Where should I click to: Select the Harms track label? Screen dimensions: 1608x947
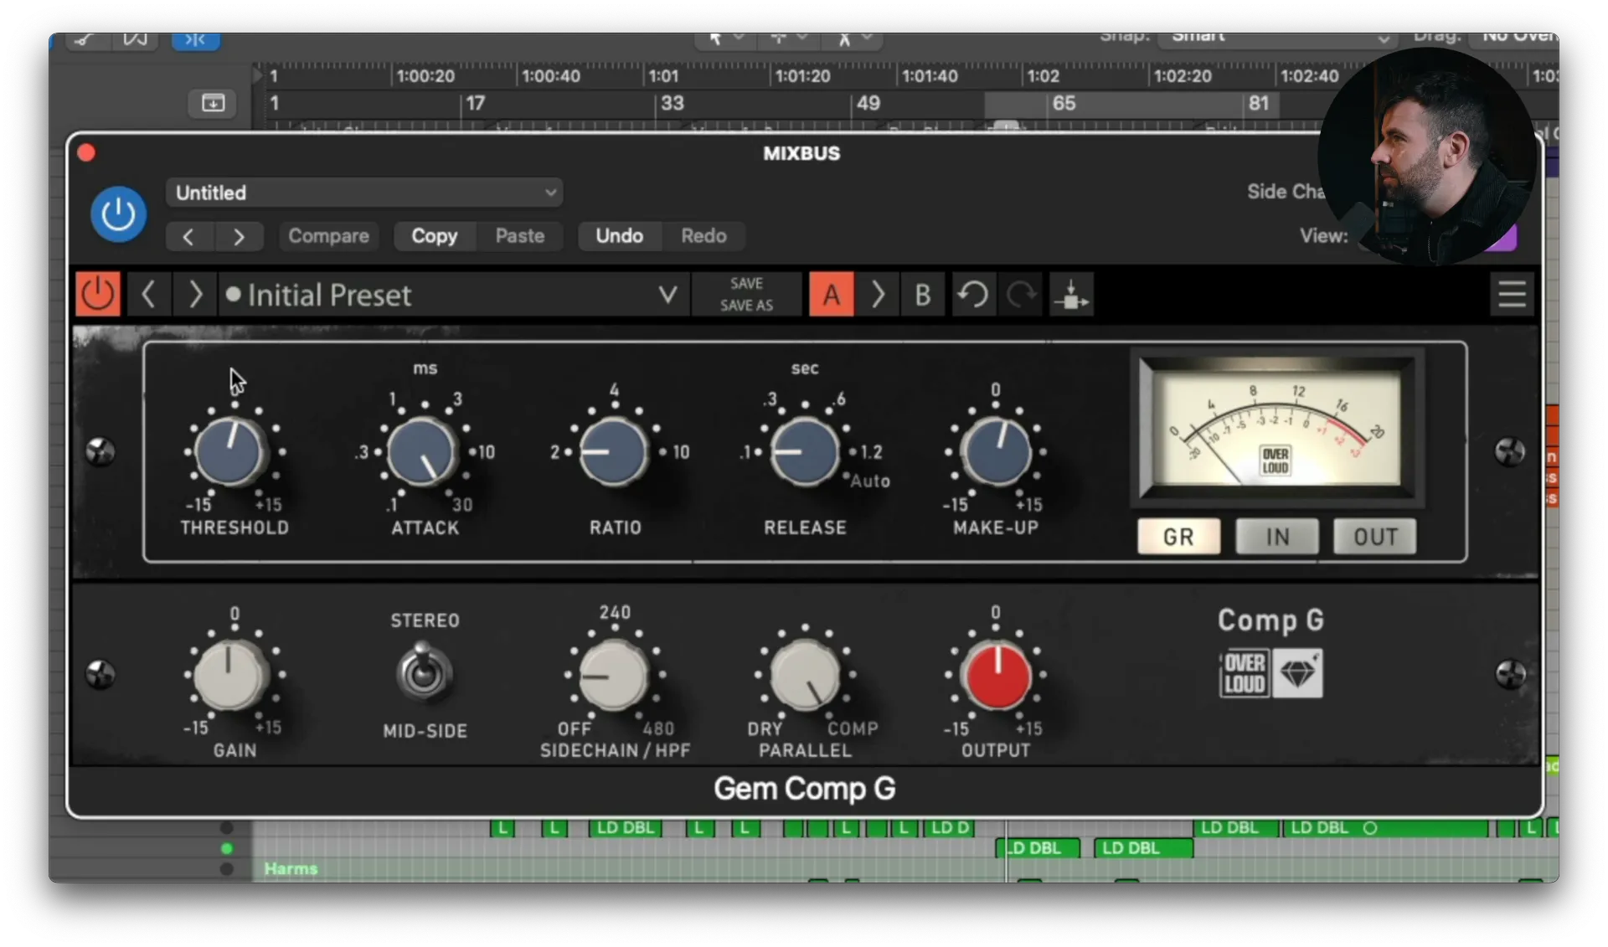coord(291,868)
